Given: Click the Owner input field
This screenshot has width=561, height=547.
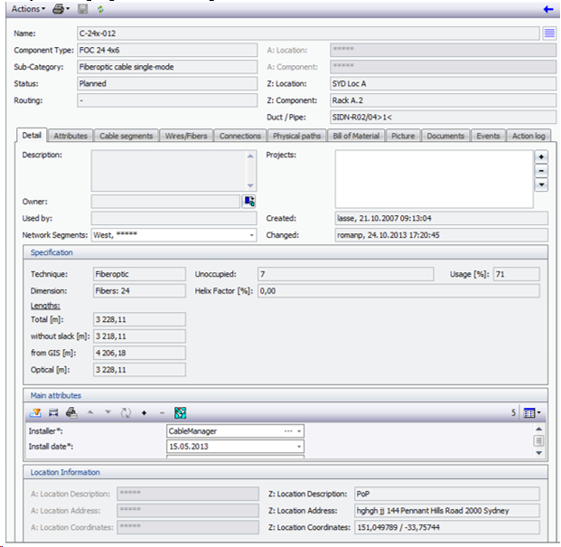Looking at the screenshot, I should 165,202.
